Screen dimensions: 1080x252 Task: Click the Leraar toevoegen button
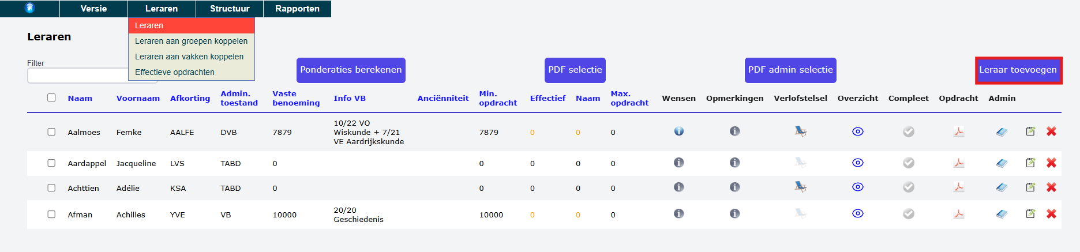1018,70
